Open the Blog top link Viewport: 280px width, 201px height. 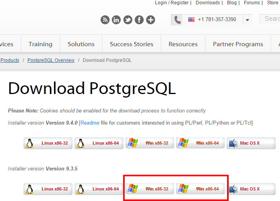[x=232, y=3]
